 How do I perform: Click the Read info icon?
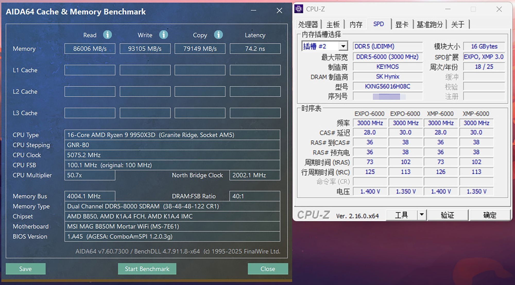pyautogui.click(x=107, y=35)
